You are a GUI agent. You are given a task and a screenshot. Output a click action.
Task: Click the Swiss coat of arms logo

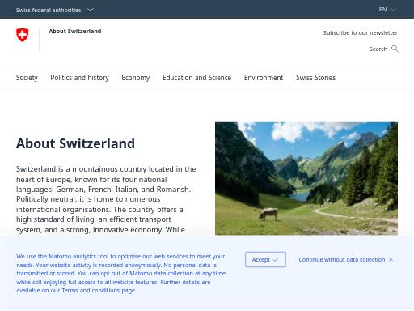tap(23, 35)
